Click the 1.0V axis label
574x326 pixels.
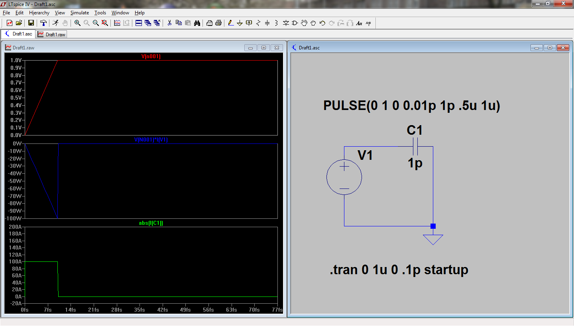coord(16,61)
